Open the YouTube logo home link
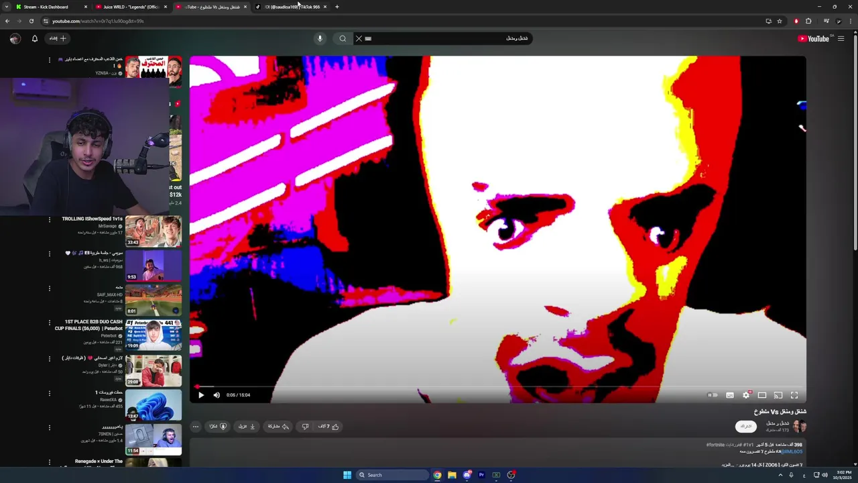The height and width of the screenshot is (483, 858). tap(814, 38)
